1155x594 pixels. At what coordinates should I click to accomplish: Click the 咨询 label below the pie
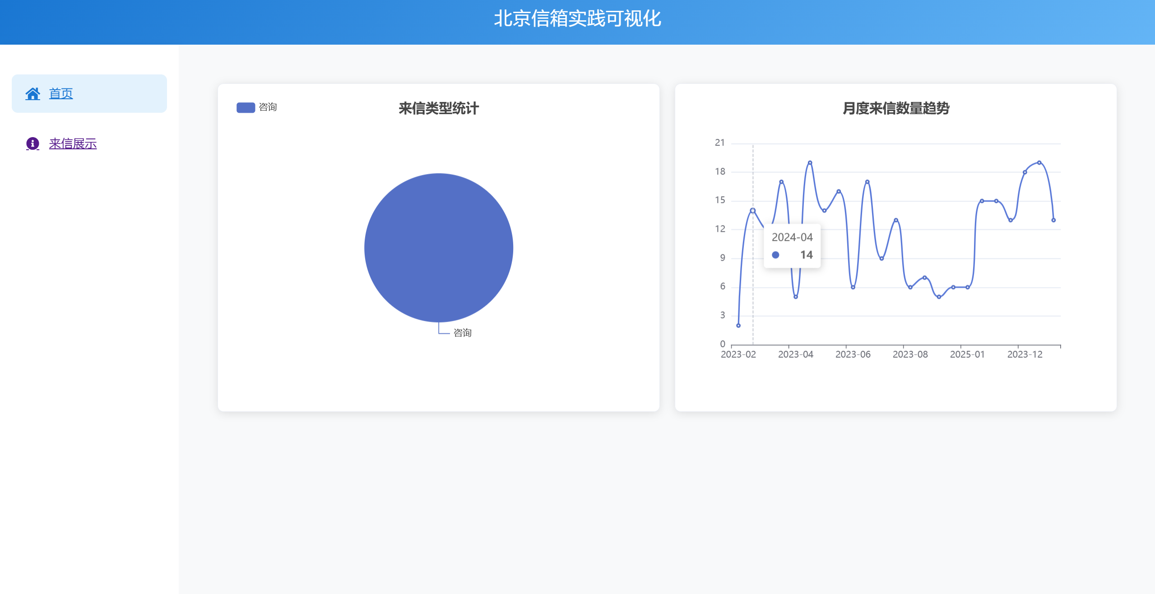[462, 333]
